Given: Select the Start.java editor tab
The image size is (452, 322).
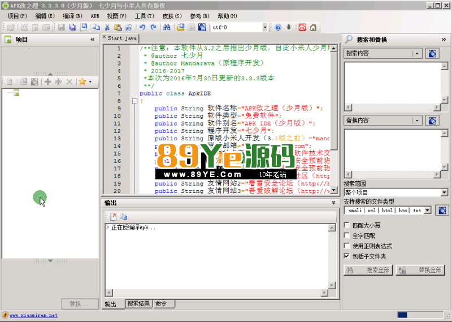Looking at the screenshot, I should coord(122,38).
